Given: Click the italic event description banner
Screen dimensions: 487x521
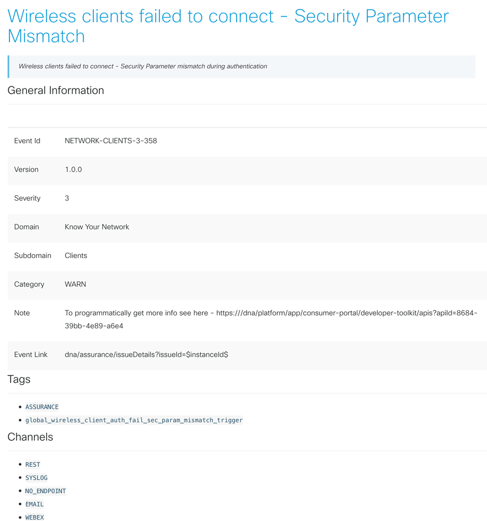Looking at the screenshot, I should click(143, 67).
